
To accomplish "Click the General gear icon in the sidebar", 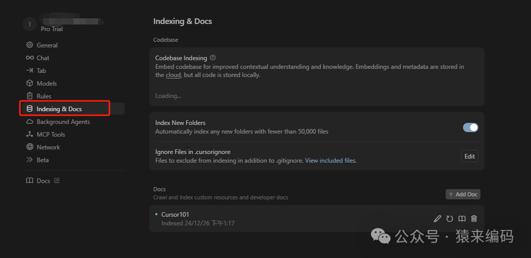I will pyautogui.click(x=30, y=45).
